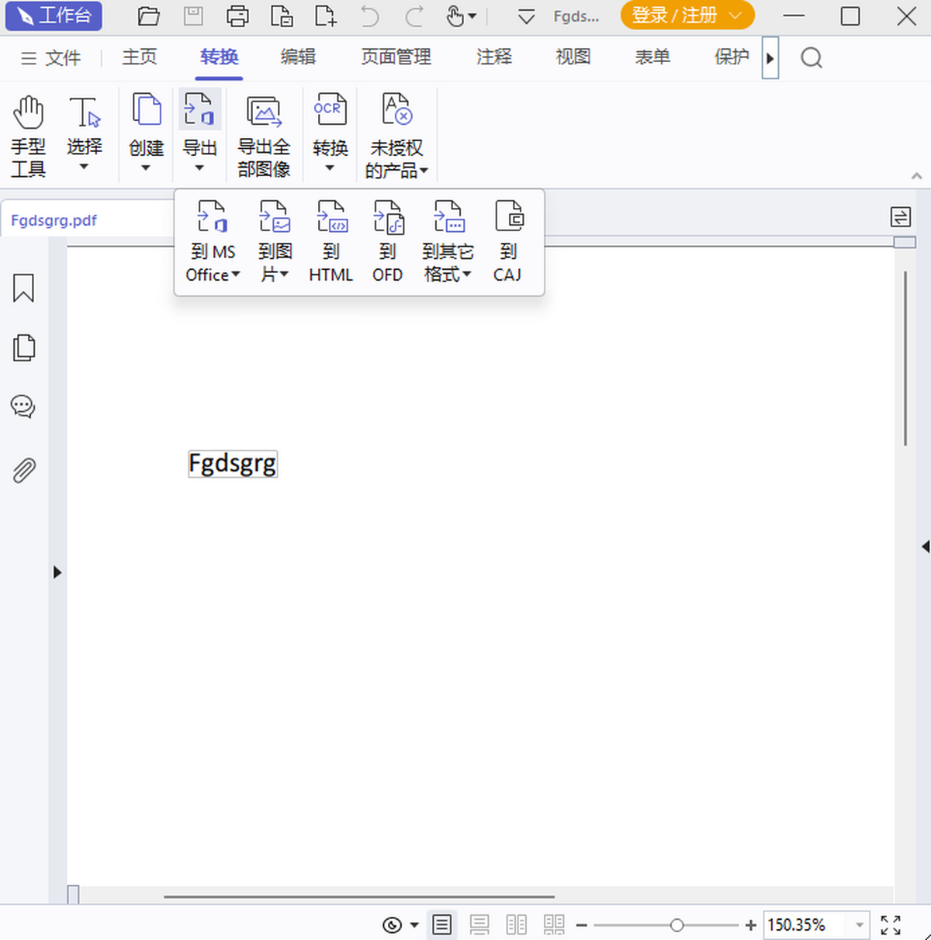Viewport: 931px width, 940px height.
Task: Open the comments panel in the sidebar
Action: (x=22, y=406)
